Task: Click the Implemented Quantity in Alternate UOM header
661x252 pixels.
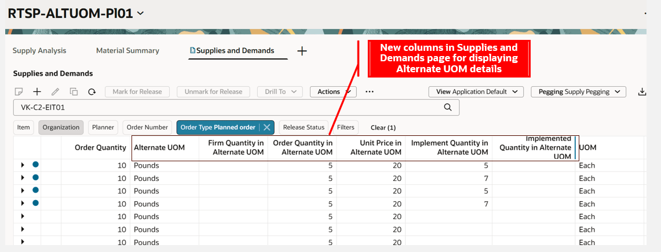Action: [535, 147]
